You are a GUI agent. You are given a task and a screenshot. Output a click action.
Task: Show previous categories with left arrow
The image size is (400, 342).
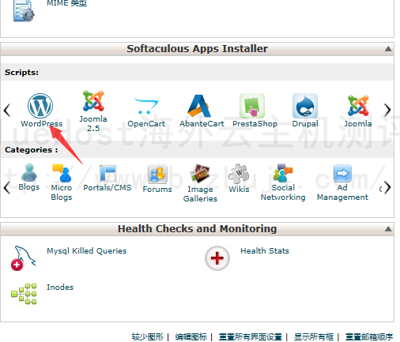[7, 188]
